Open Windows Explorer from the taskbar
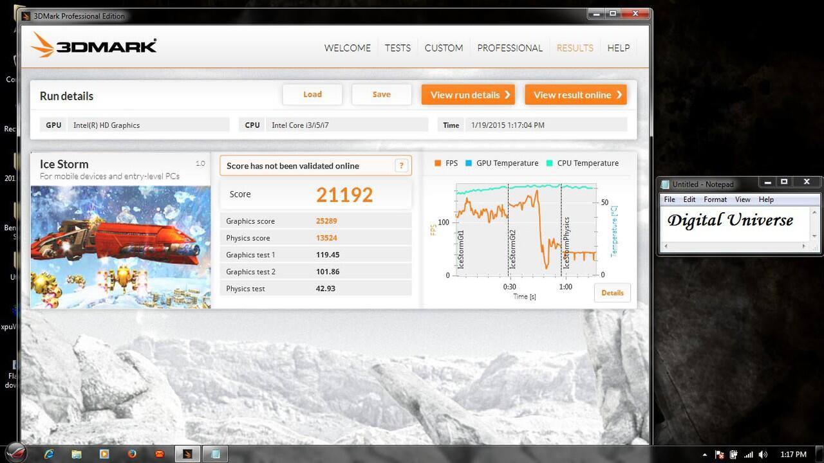The width and height of the screenshot is (824, 463). pyautogui.click(x=77, y=454)
